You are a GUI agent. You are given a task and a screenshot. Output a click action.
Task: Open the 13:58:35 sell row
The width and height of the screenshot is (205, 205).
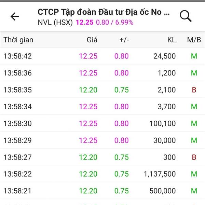(102, 90)
